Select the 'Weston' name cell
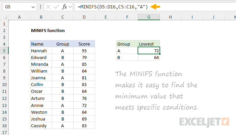Image resolution: width=236 pixels, height=135 pixels. tap(41, 112)
